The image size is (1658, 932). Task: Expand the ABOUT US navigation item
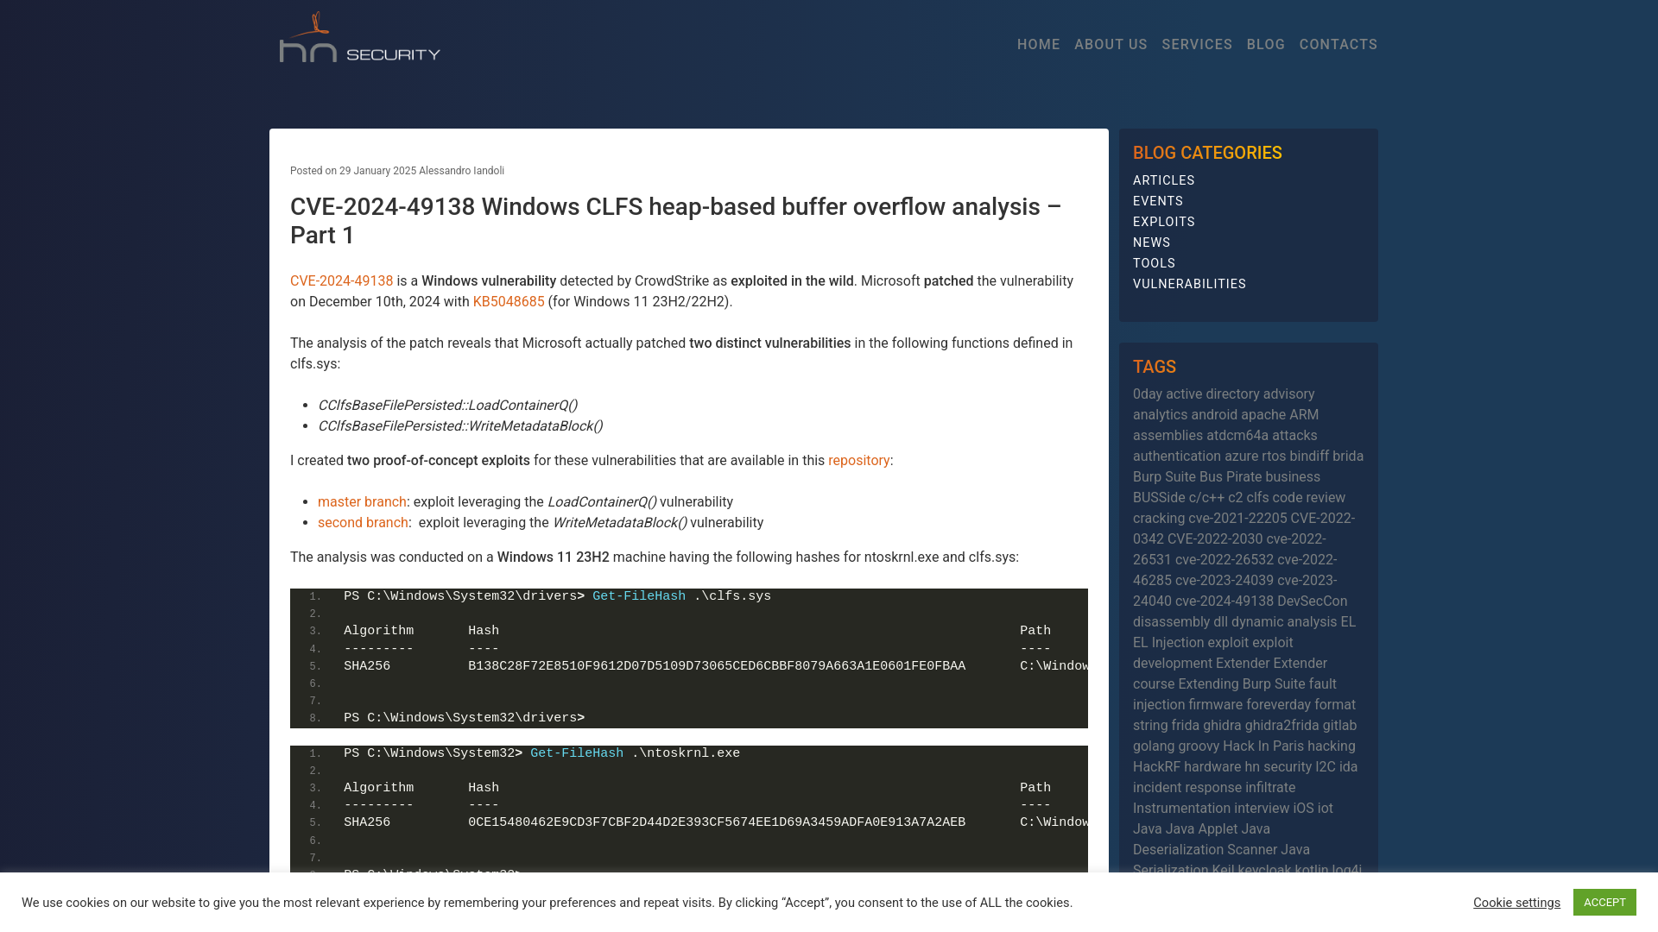(x=1111, y=44)
